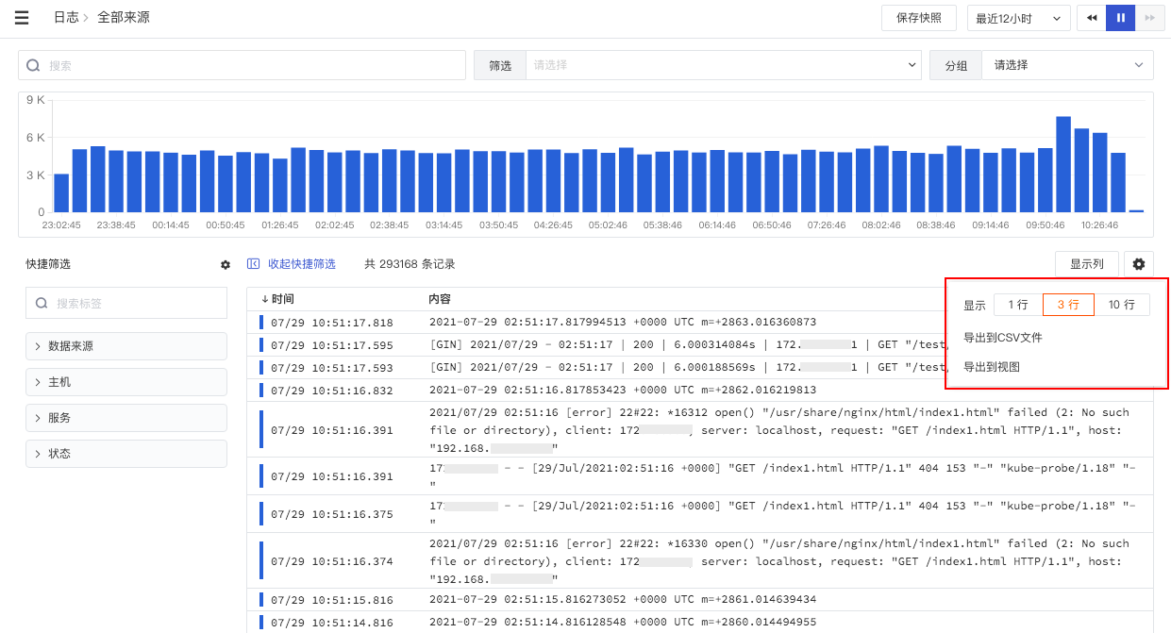Open log row at 07/29 10:51:14.816
The height and width of the screenshot is (633, 1171).
pos(700,623)
